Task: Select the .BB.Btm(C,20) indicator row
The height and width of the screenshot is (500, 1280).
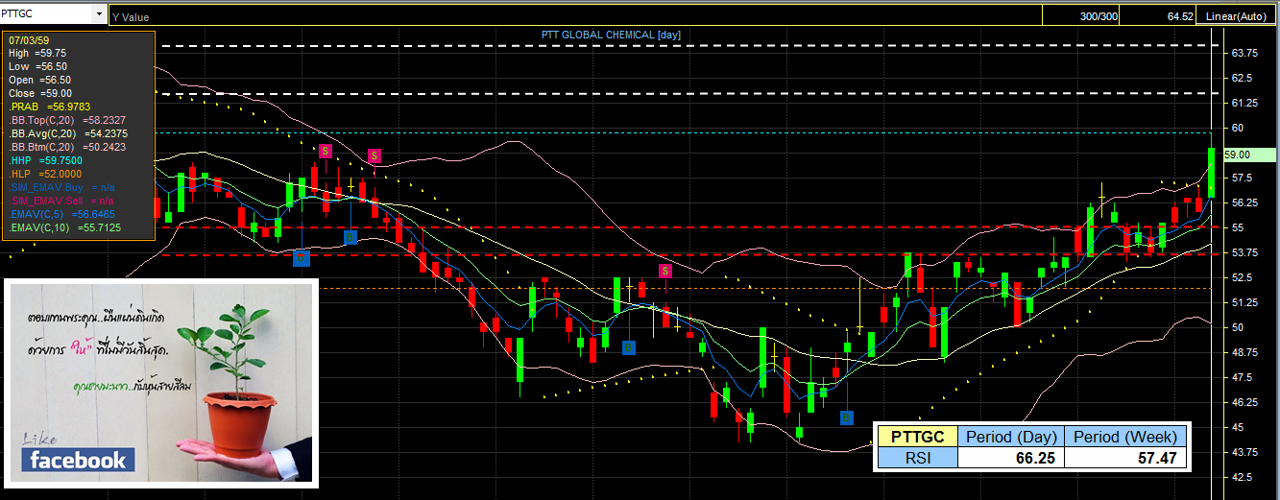Action: pyautogui.click(x=67, y=147)
